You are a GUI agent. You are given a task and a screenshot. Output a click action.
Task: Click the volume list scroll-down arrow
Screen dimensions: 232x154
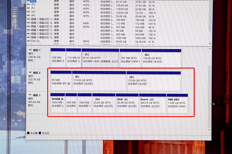tap(210, 43)
